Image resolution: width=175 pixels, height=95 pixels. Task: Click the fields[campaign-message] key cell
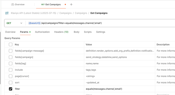point(48,51)
